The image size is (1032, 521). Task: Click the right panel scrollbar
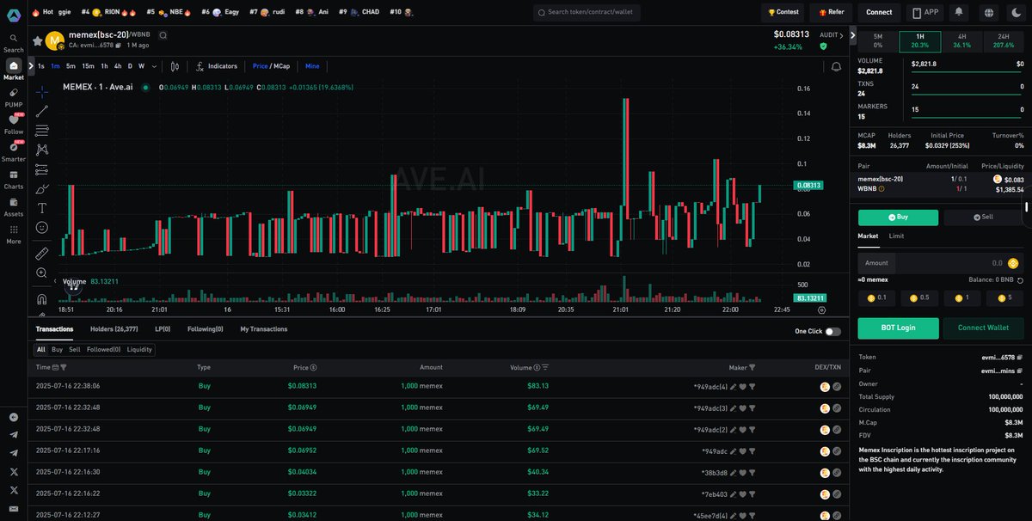pos(1028,209)
